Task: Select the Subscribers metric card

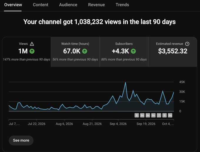Action: click(x=124, y=52)
